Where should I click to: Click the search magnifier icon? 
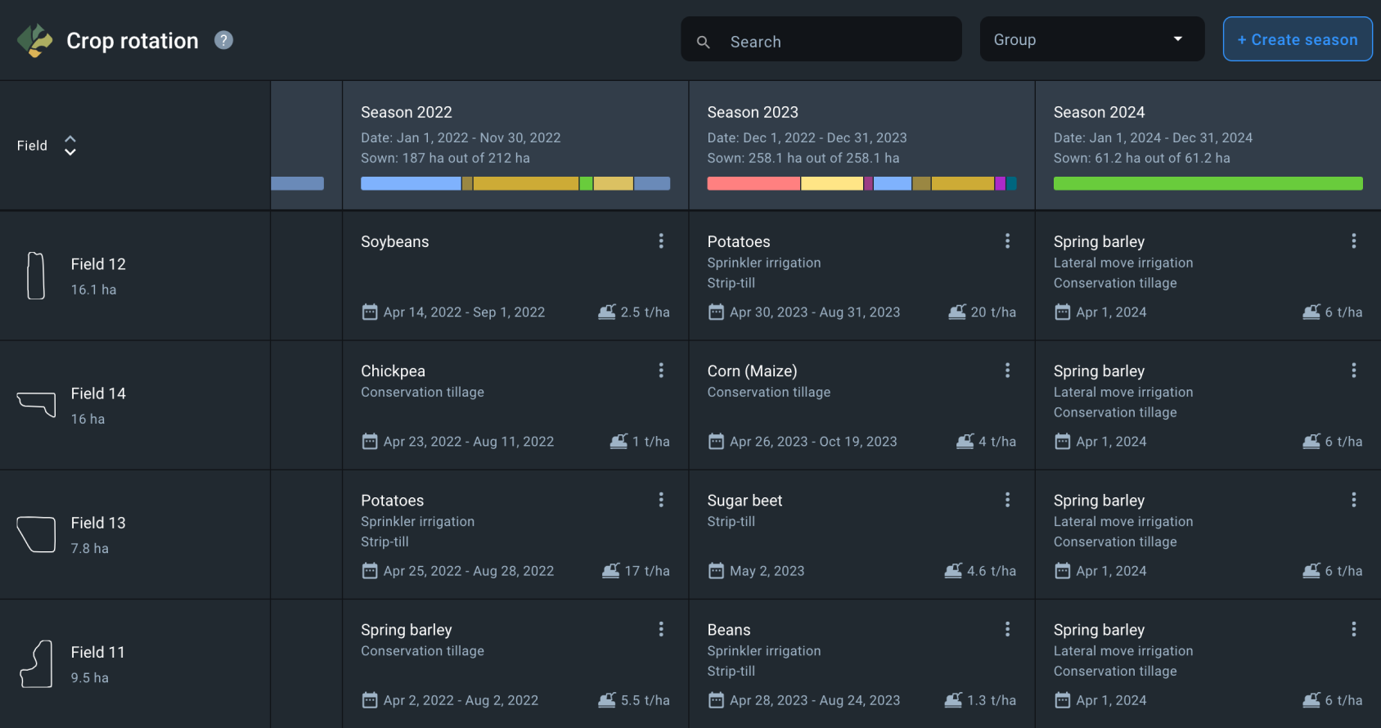(x=703, y=42)
